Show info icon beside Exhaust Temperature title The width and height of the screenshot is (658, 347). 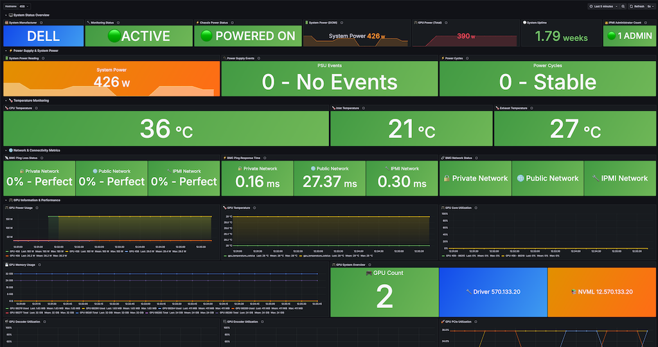(531, 108)
